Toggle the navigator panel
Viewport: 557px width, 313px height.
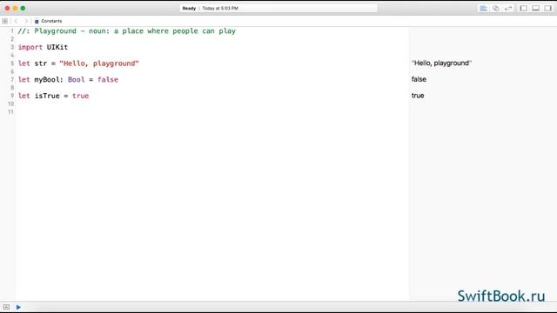click(523, 8)
